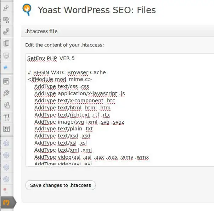Open the Comments speech bubble icon
The width and height of the screenshot is (214, 211).
point(6,56)
